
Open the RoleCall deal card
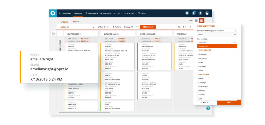point(118,56)
